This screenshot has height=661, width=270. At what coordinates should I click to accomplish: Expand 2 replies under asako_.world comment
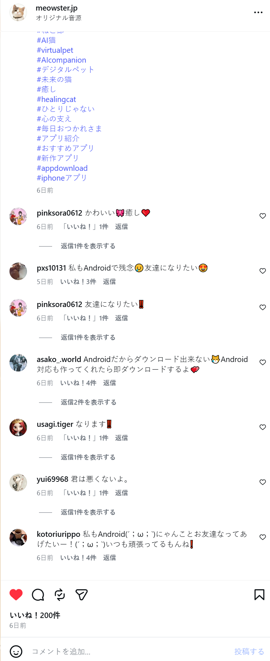(x=89, y=402)
